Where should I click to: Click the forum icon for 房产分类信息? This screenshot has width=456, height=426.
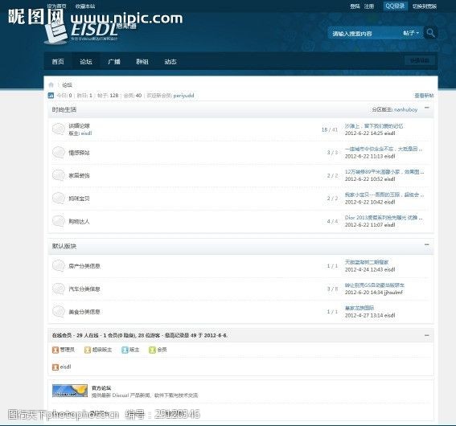pyautogui.click(x=59, y=265)
